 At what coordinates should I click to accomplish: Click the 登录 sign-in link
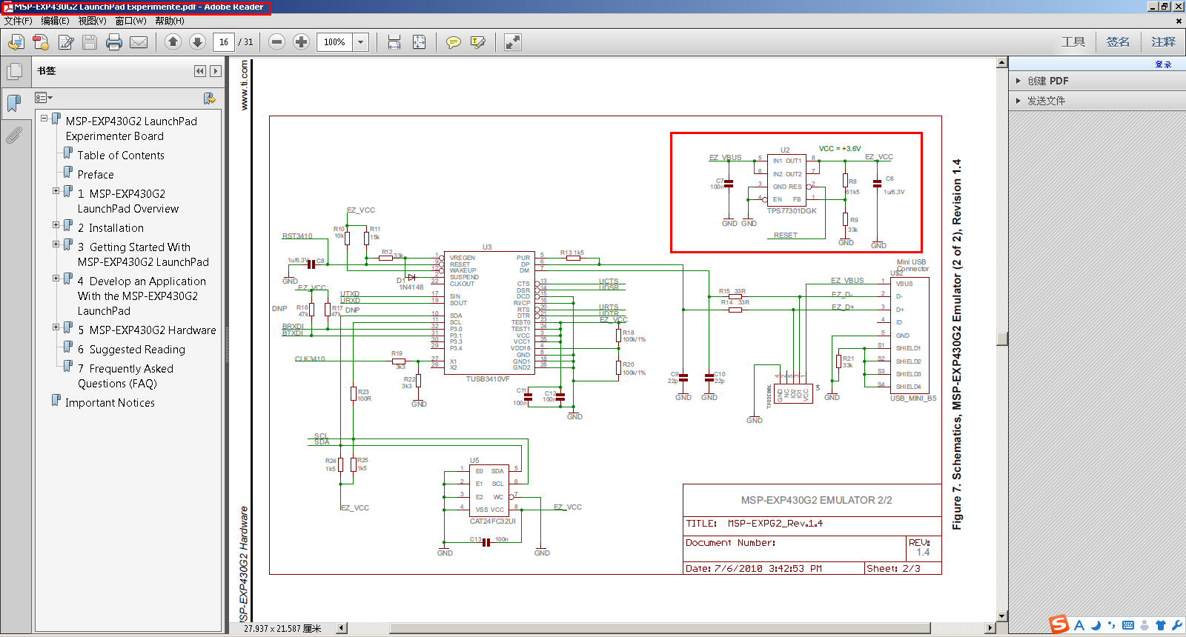click(1163, 64)
